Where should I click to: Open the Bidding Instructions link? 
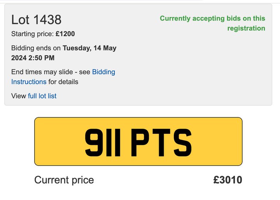103,72
